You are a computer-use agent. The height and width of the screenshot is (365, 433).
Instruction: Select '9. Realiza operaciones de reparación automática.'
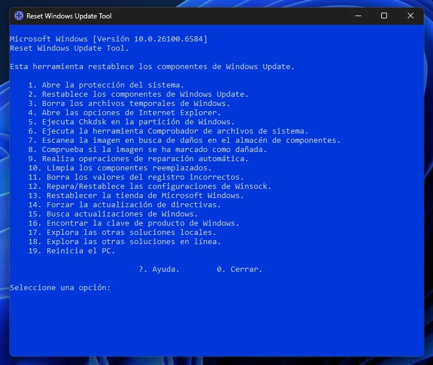click(139, 159)
